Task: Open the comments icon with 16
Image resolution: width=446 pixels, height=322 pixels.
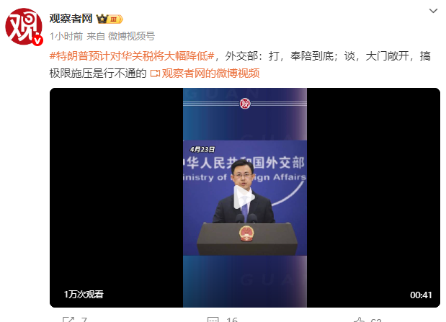Action: 213,319
